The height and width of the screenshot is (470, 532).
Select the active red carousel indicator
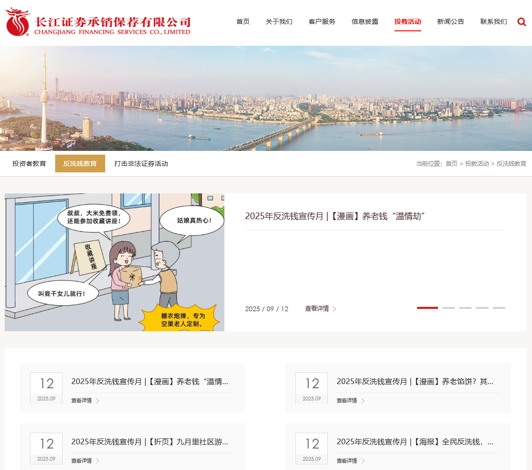427,308
